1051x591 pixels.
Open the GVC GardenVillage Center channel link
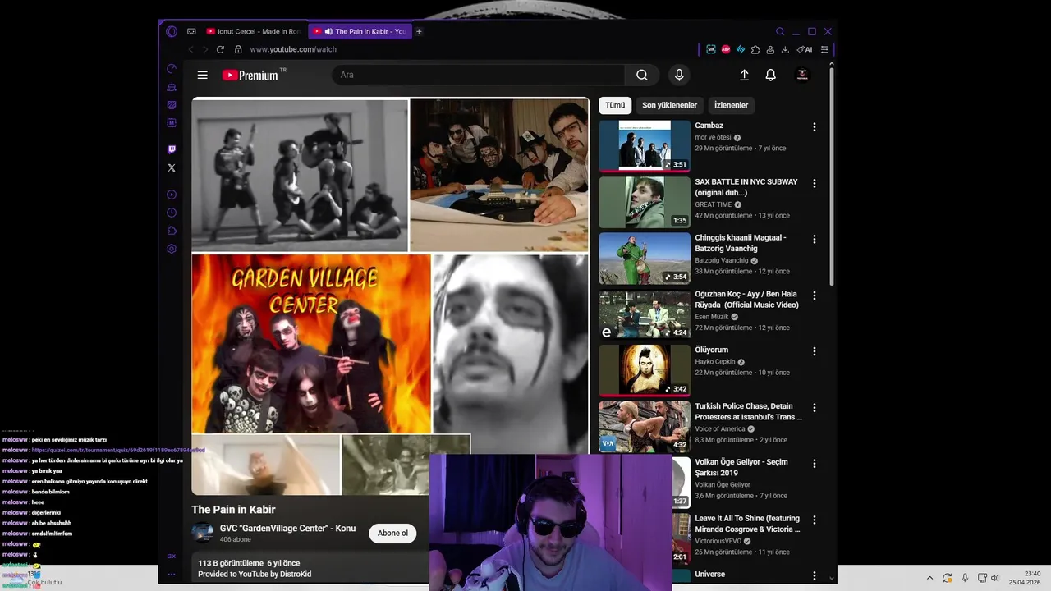287,529
